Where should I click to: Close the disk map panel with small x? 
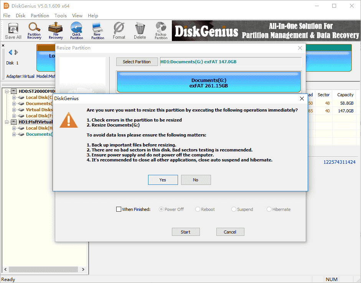click(x=3, y=45)
